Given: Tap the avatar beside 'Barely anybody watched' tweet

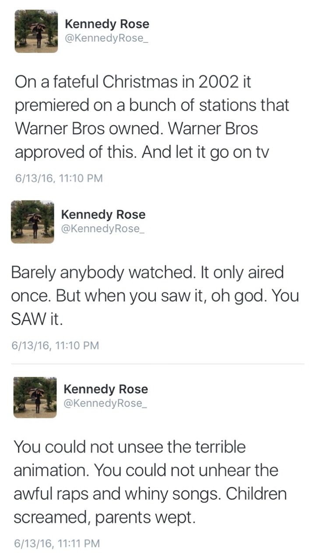Looking at the screenshot, I should pos(32,222).
